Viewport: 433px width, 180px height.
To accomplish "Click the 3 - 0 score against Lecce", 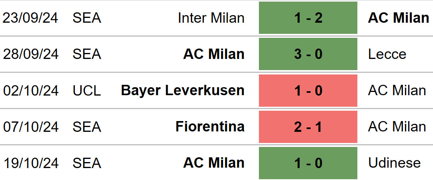I will tap(308, 54).
